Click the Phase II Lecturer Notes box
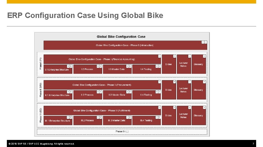This screenshot has width=263, height=147. [x=184, y=90]
